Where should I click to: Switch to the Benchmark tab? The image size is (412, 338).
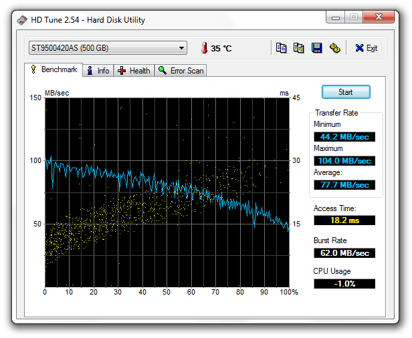(54, 69)
